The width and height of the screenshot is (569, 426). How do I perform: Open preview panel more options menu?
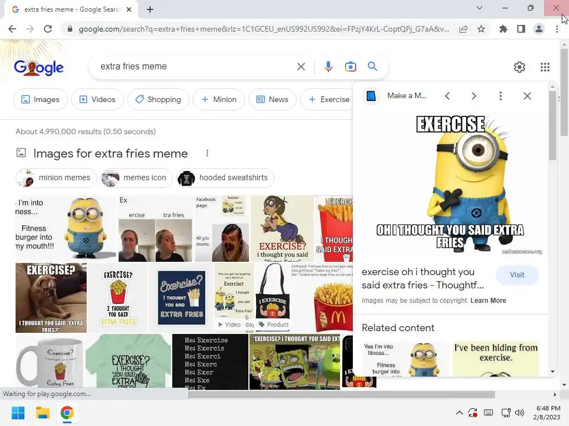click(501, 96)
